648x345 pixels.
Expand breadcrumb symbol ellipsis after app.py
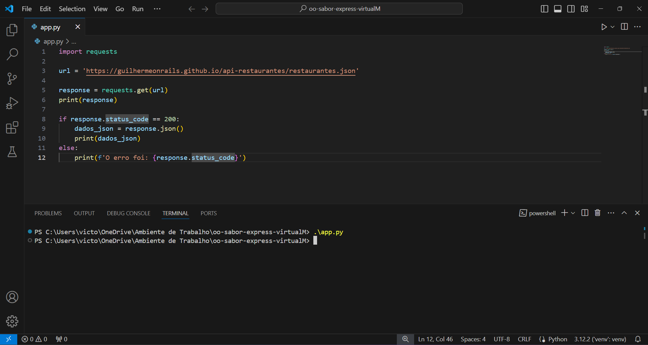point(74,42)
